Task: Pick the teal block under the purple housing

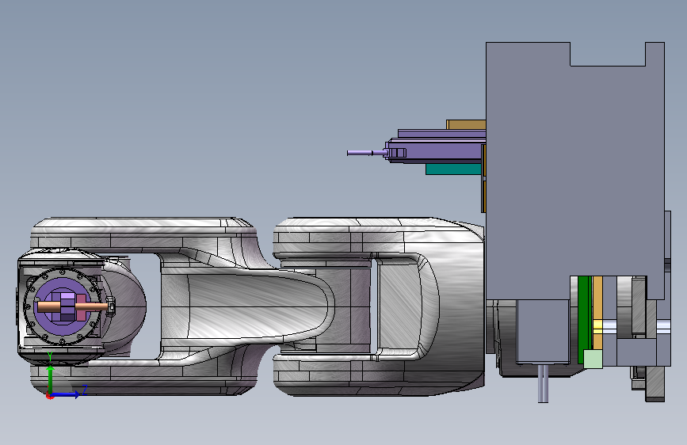Action: tap(453, 169)
